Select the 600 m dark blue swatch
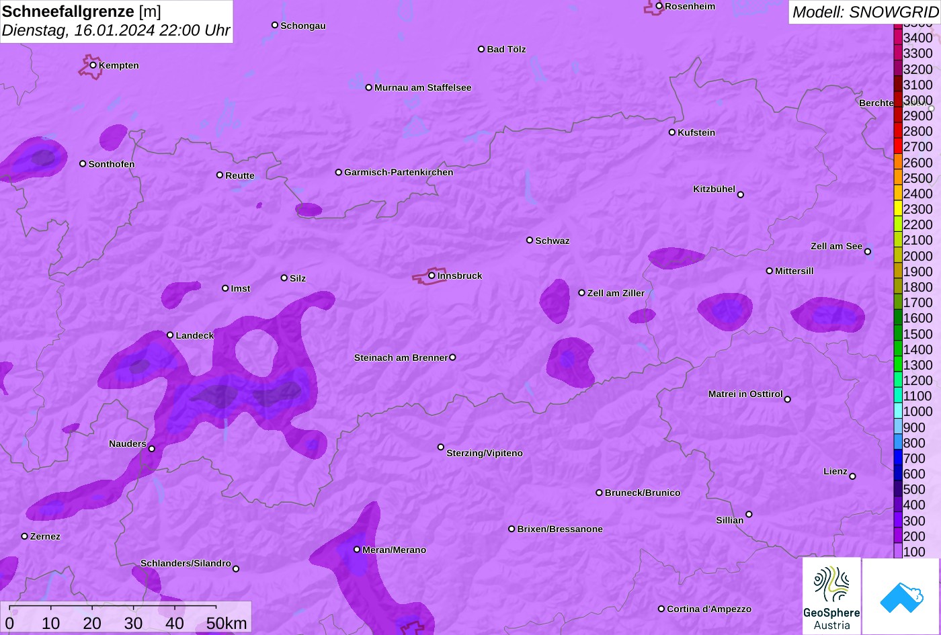Viewport: 941px width, 635px height. click(x=898, y=474)
